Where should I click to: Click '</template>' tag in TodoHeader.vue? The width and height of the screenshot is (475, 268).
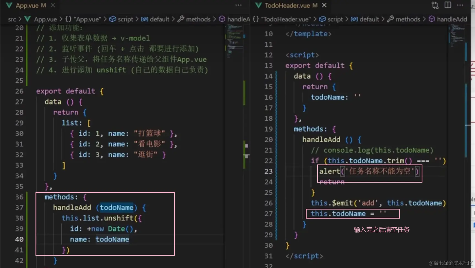click(309, 34)
